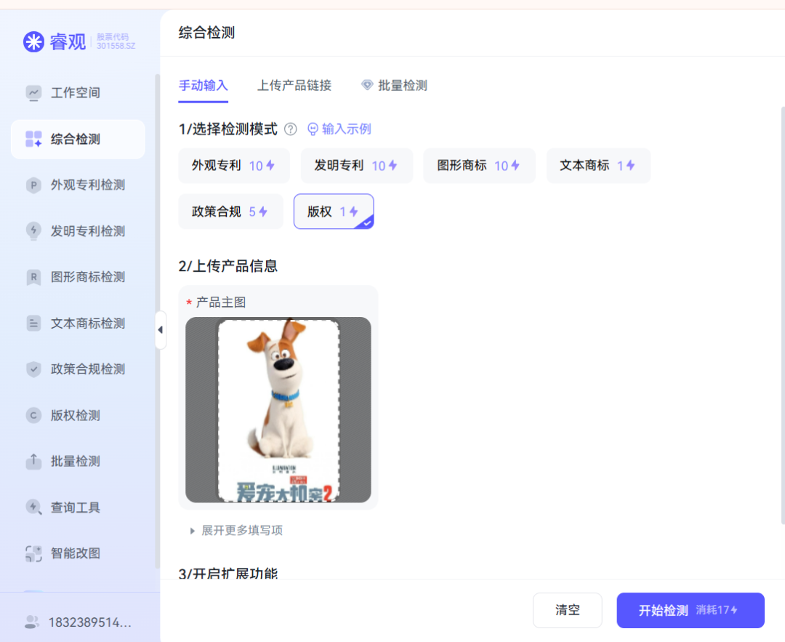This screenshot has width=785, height=642.
Task: Click the uploaded product main image
Action: tap(278, 410)
